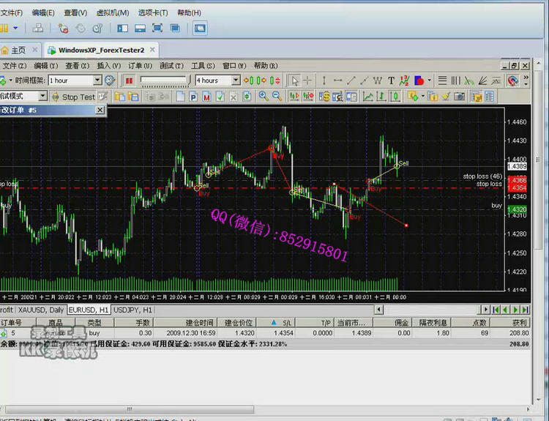Activate the crosshair tool
This screenshot has height=421, width=549.
[x=307, y=81]
